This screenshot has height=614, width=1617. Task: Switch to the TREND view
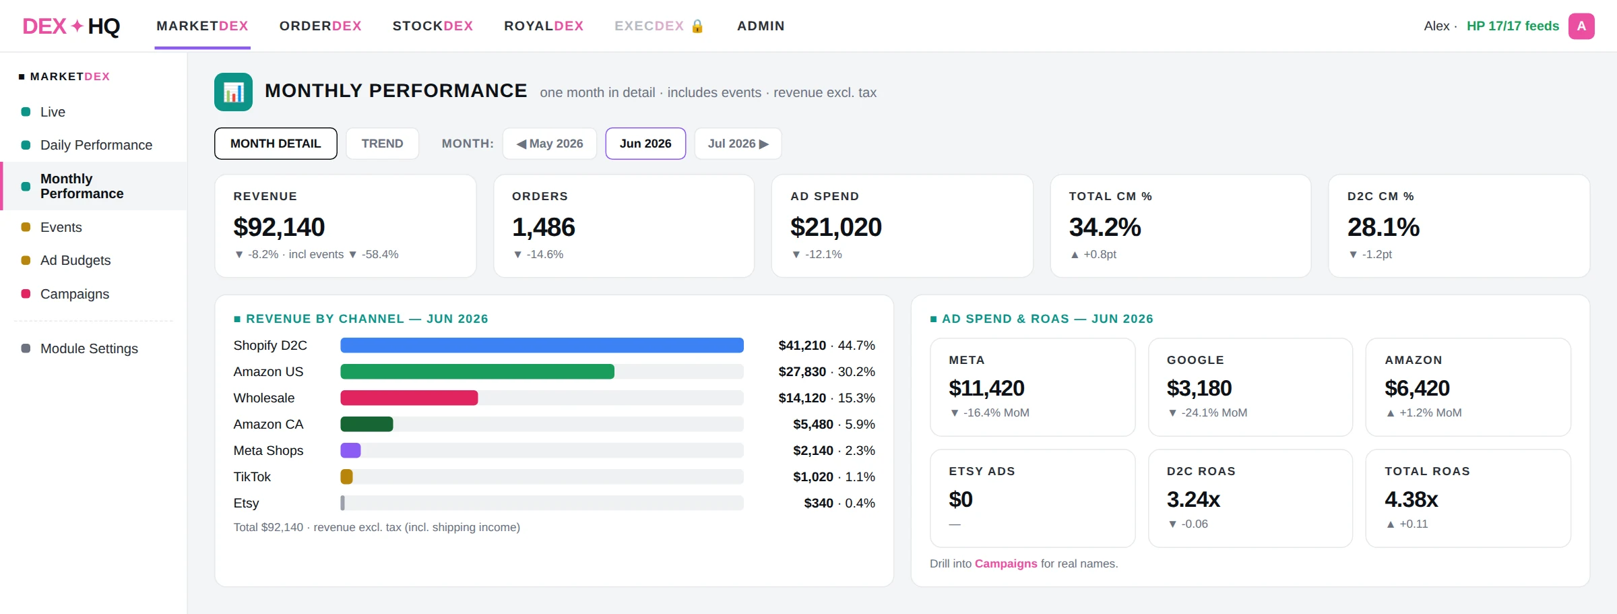pyautogui.click(x=382, y=144)
